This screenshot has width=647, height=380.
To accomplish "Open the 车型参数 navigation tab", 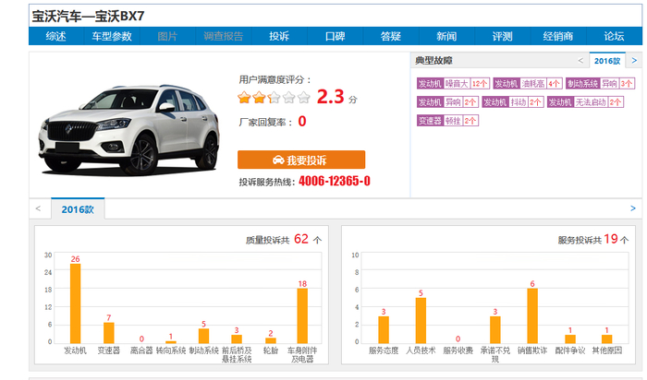I will click(112, 36).
